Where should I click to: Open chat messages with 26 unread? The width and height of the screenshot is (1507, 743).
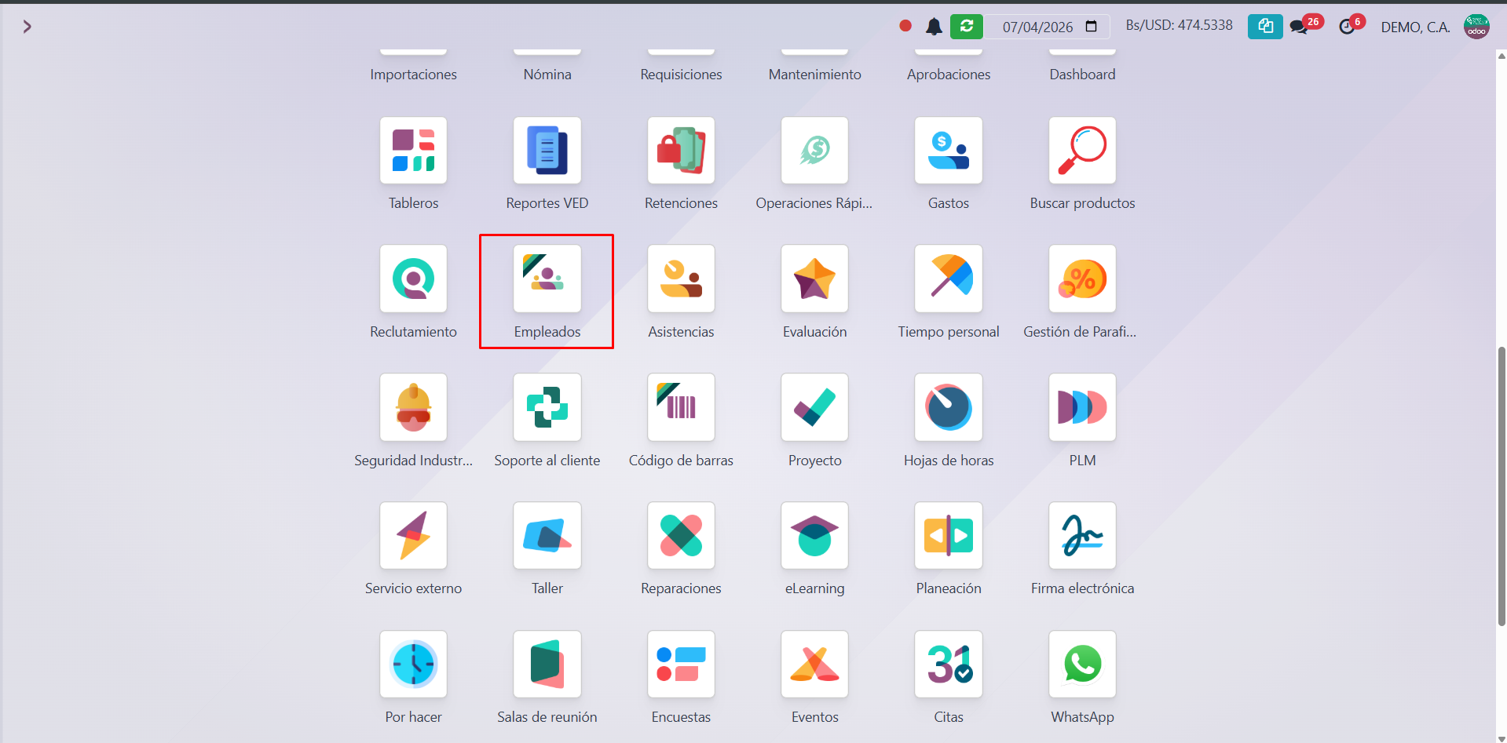(x=1298, y=27)
